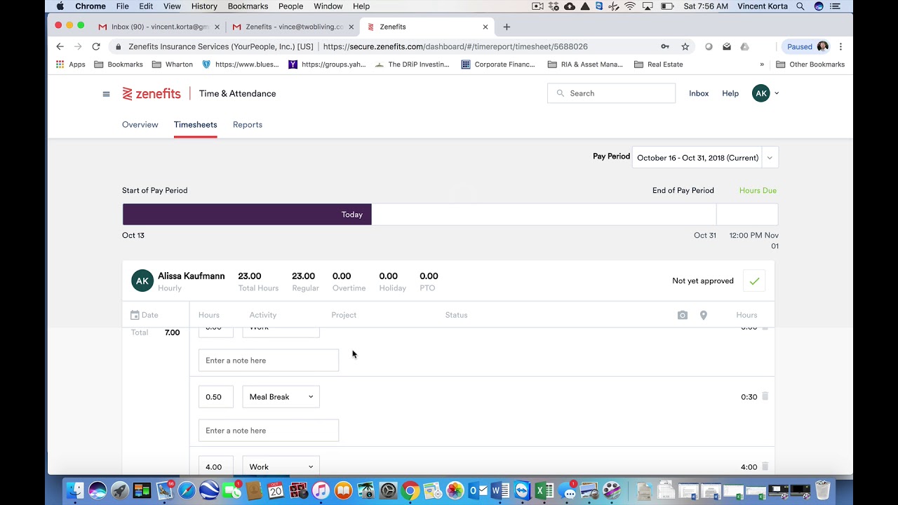This screenshot has width=898, height=505.
Task: Click the Hours Due label
Action: pyautogui.click(x=758, y=191)
